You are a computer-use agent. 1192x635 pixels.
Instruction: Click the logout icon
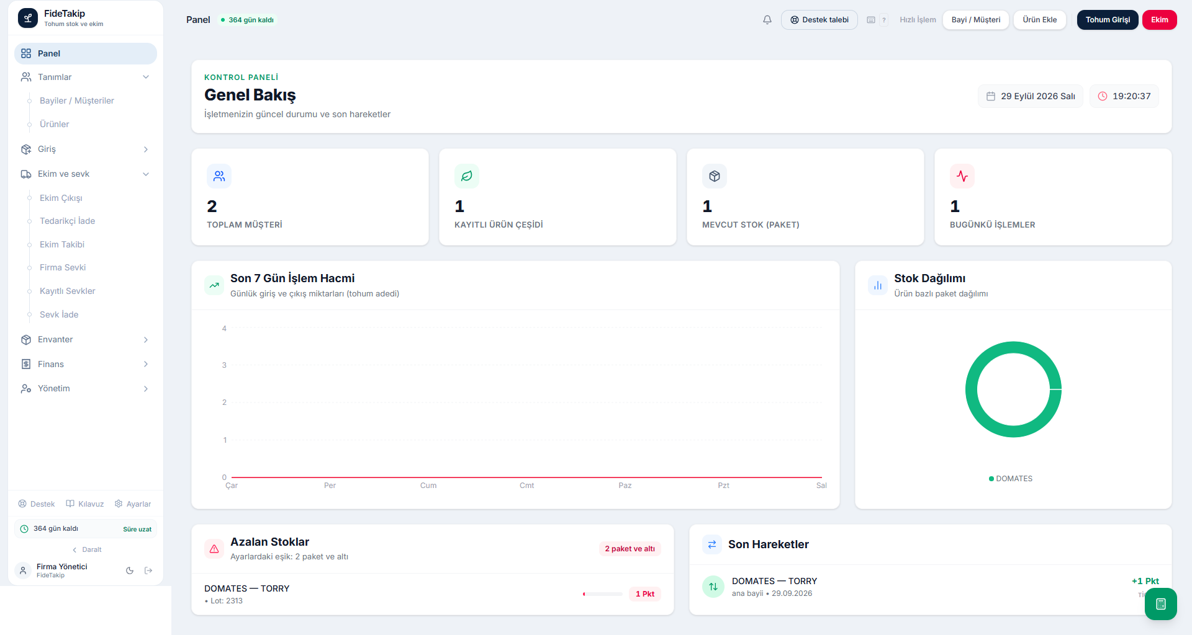148,571
